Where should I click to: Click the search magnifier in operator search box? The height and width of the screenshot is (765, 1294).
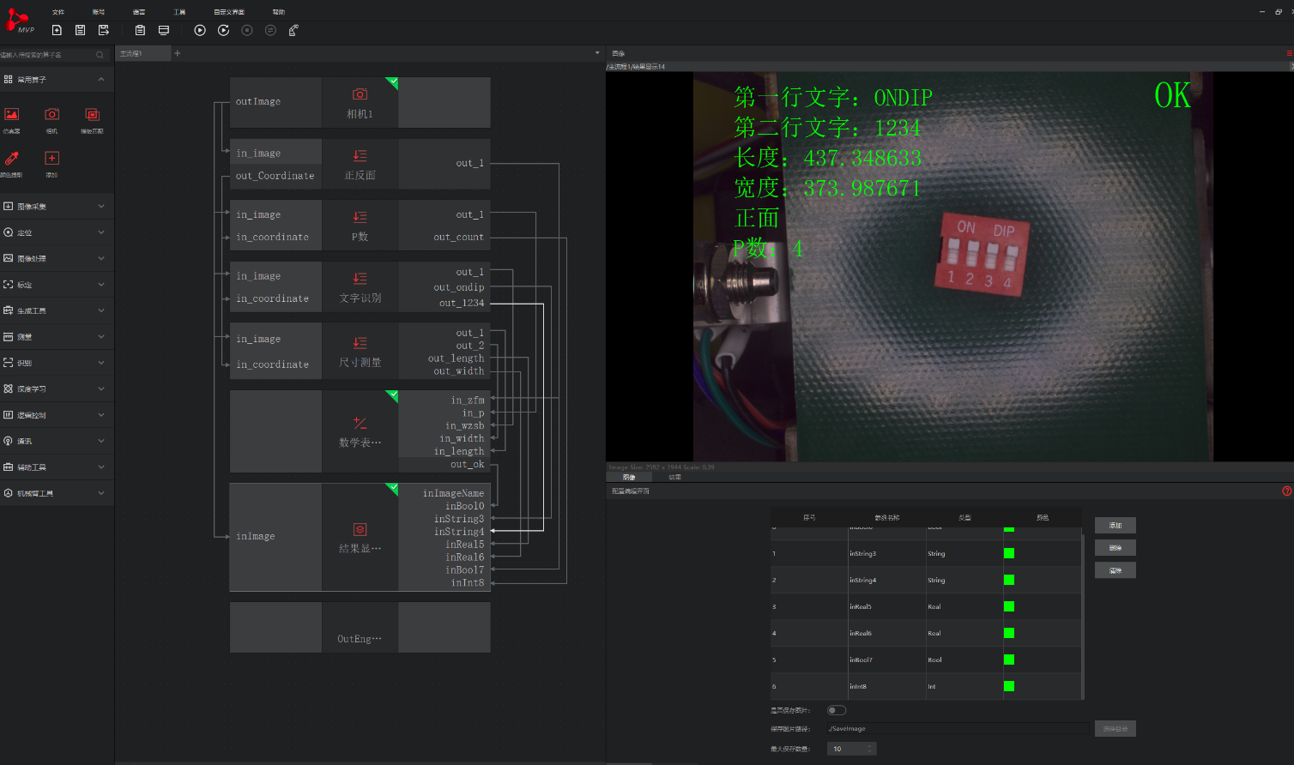pyautogui.click(x=100, y=55)
